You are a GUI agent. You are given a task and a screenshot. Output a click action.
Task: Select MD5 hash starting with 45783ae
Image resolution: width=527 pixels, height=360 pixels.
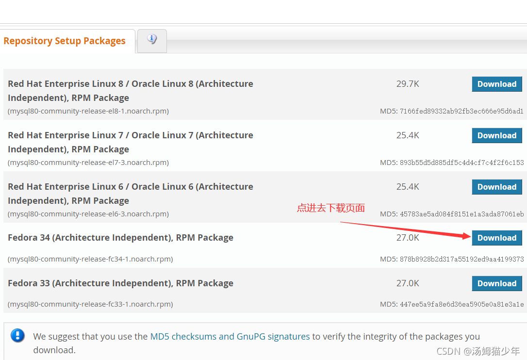[x=462, y=214]
